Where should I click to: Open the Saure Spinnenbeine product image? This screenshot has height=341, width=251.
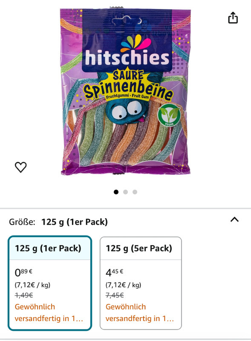pos(125,91)
